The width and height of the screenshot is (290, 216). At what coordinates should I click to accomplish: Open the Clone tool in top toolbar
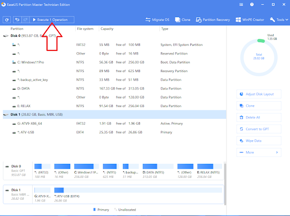click(x=183, y=20)
